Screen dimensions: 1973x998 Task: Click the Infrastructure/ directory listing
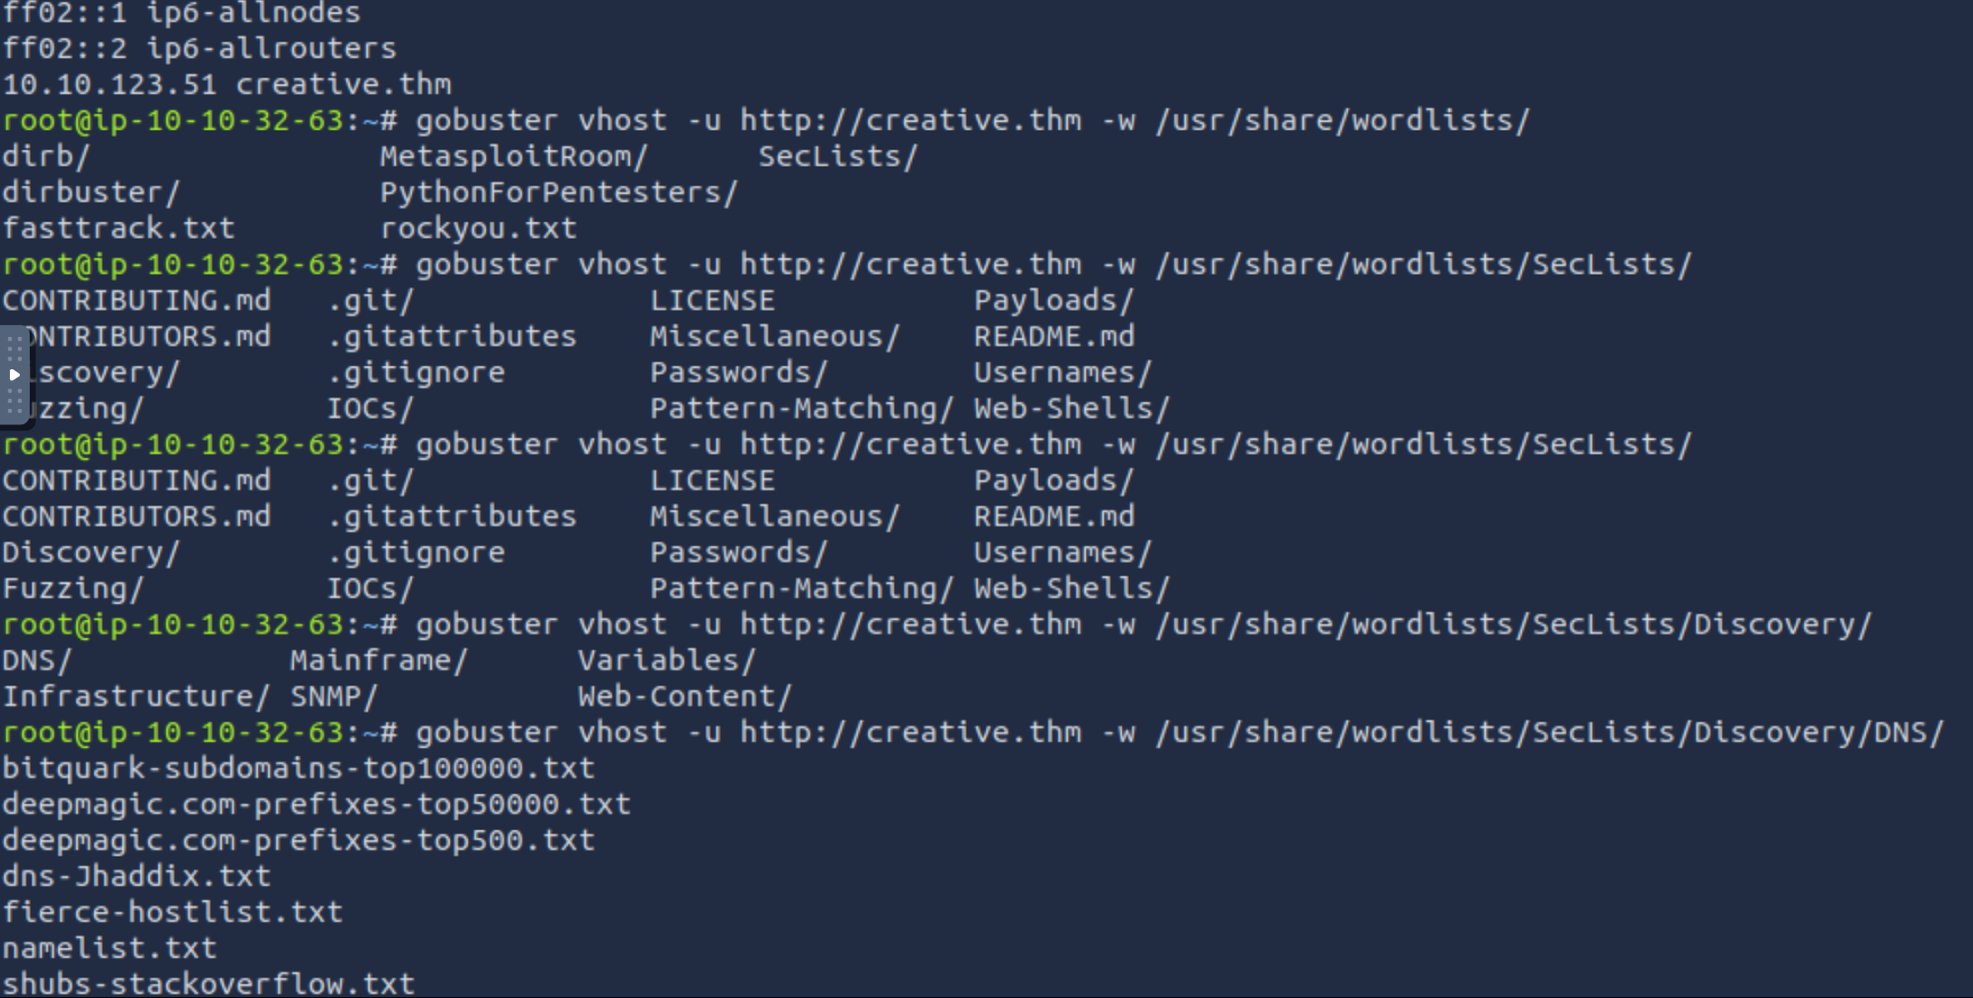coord(135,696)
